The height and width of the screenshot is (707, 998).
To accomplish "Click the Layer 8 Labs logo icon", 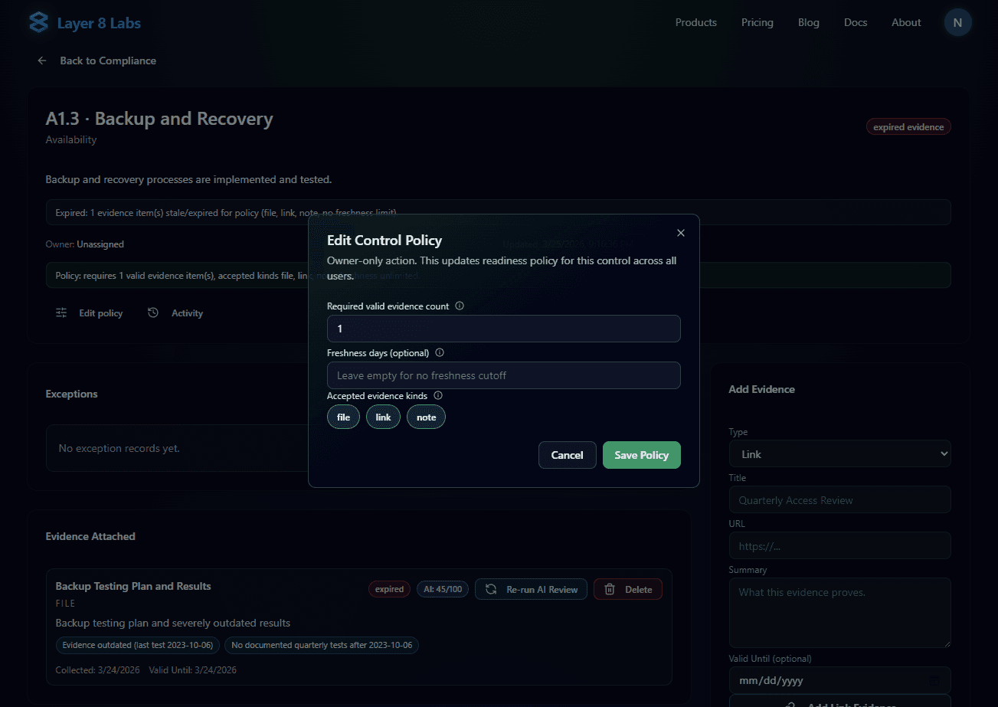I will tap(38, 22).
